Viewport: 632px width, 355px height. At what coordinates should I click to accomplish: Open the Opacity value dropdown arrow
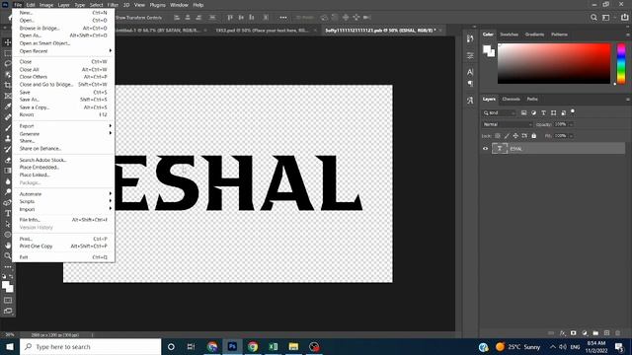click(x=571, y=124)
